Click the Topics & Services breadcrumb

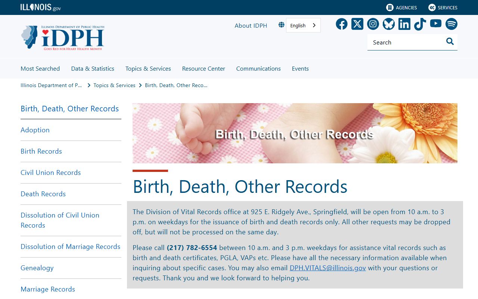[114, 85]
